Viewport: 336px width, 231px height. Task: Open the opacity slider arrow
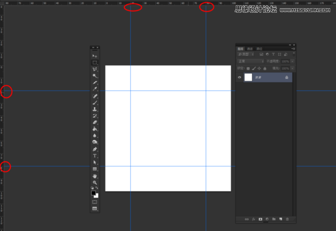(x=293, y=62)
